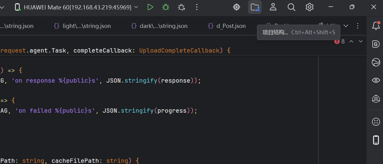Image resolution: width=383 pixels, height=164 pixels.
Task: Expand the HUAWEI Mate 60 device dropdown
Action: 136,7
